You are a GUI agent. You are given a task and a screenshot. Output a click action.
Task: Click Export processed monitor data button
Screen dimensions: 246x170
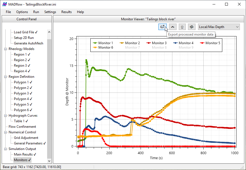tap(162, 27)
